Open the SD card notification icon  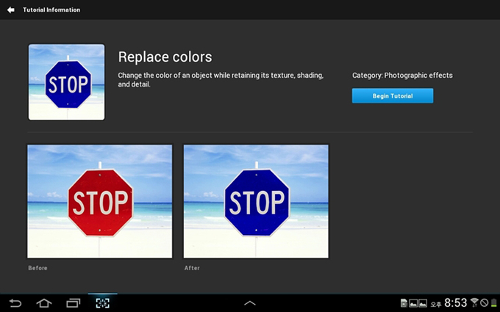404,303
